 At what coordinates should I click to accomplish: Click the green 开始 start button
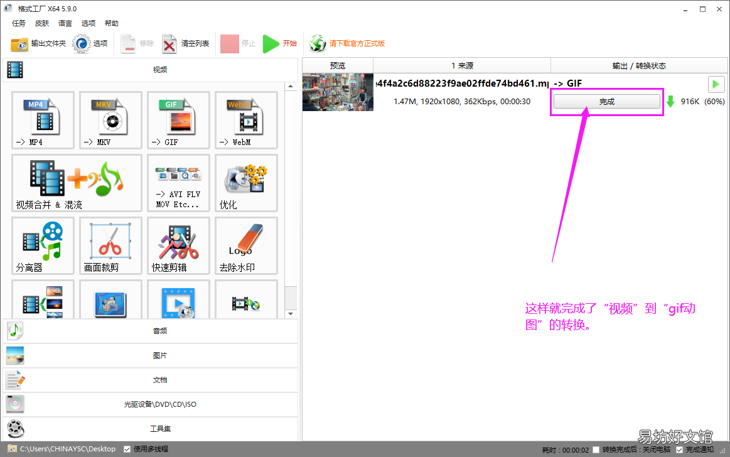(x=280, y=44)
